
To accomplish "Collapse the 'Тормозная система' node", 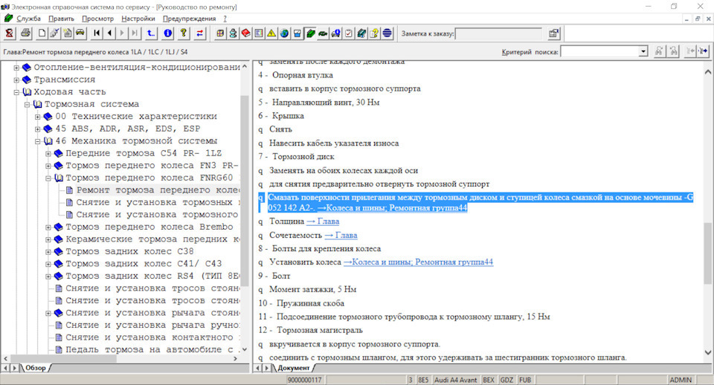I will pyautogui.click(x=27, y=104).
